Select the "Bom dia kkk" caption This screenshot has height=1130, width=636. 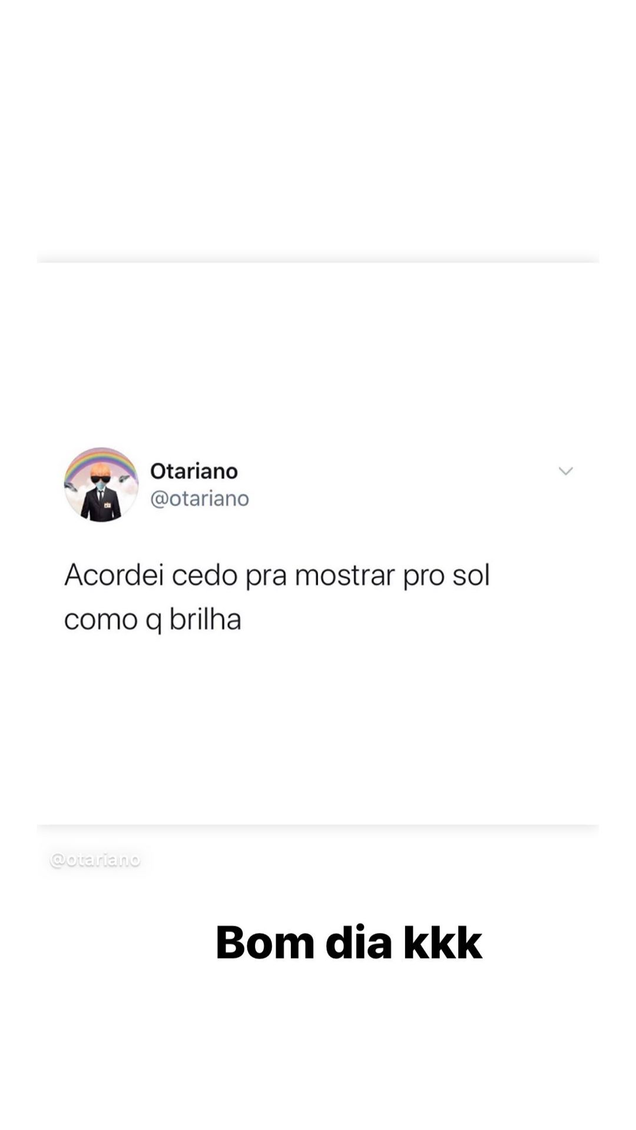click(349, 942)
